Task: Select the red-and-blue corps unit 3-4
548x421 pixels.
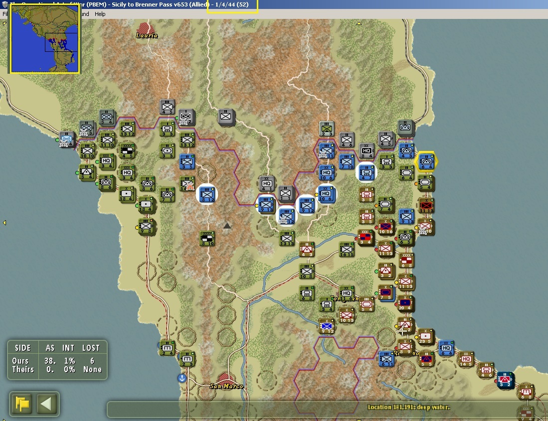Action: coord(365,237)
